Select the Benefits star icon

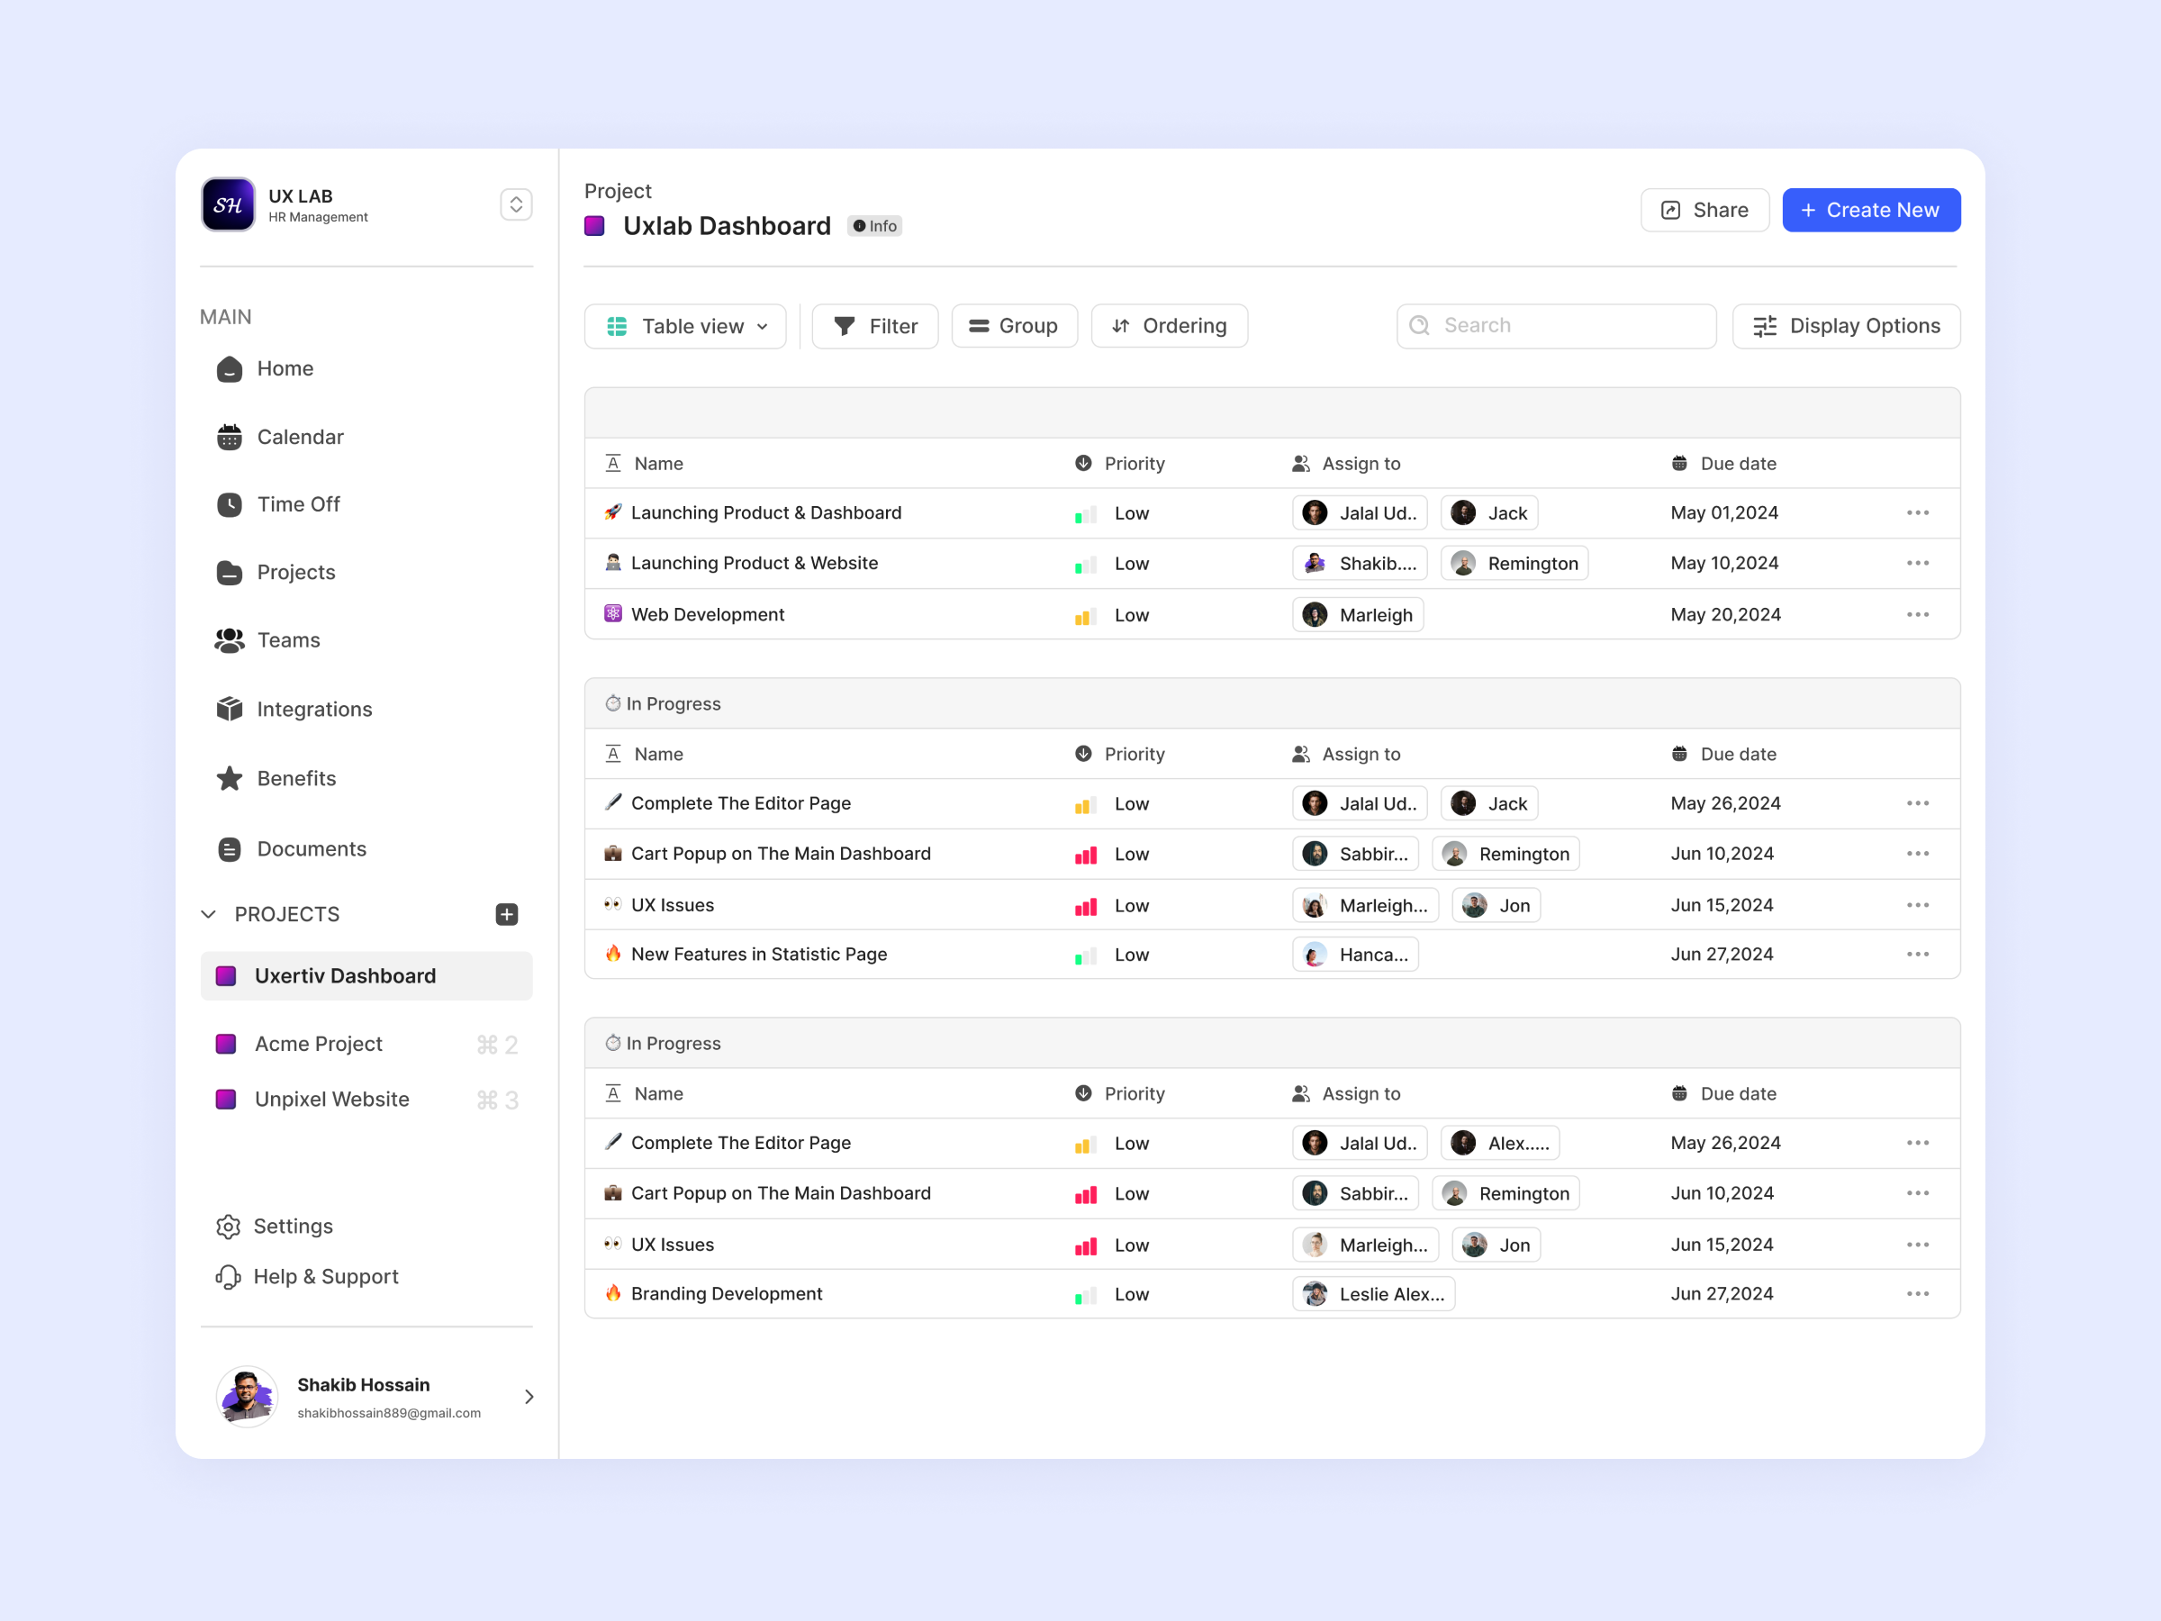[229, 778]
